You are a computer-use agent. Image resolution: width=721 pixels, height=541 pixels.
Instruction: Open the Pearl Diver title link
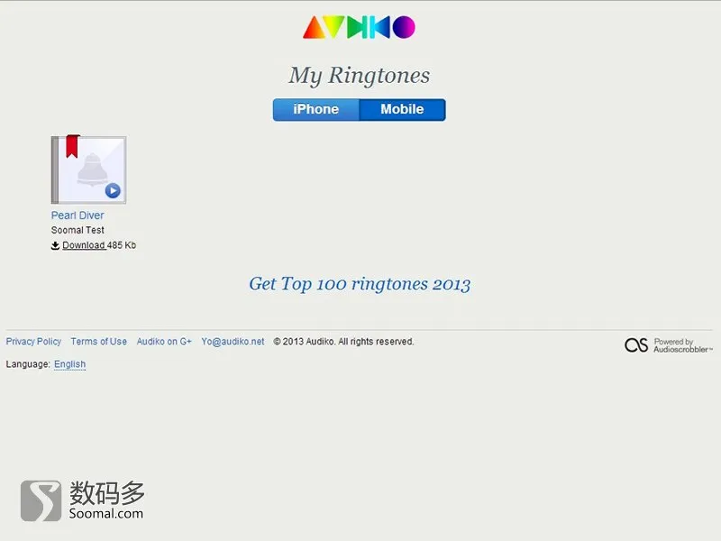pyautogui.click(x=78, y=215)
